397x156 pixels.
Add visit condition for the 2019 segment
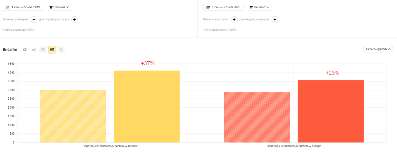coord(34,19)
